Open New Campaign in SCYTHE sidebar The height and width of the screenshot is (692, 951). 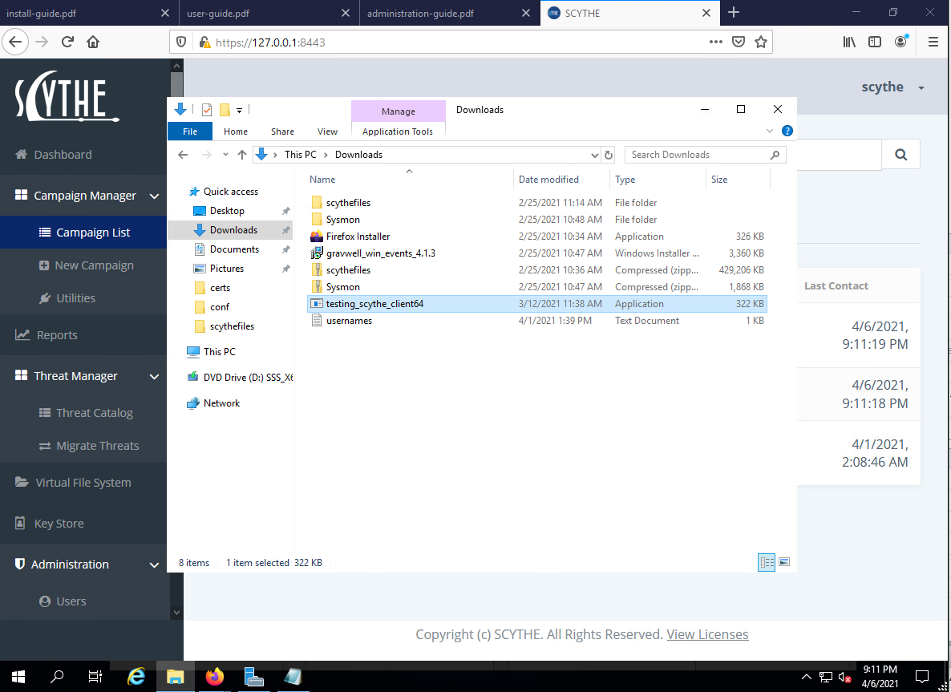86,265
